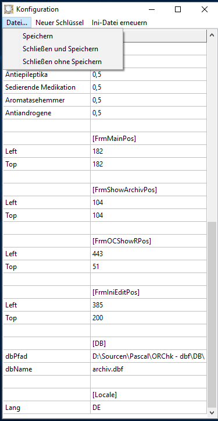Click the scrollbar down arrow
Image resolution: width=218 pixels, height=421 pixels.
point(211,412)
